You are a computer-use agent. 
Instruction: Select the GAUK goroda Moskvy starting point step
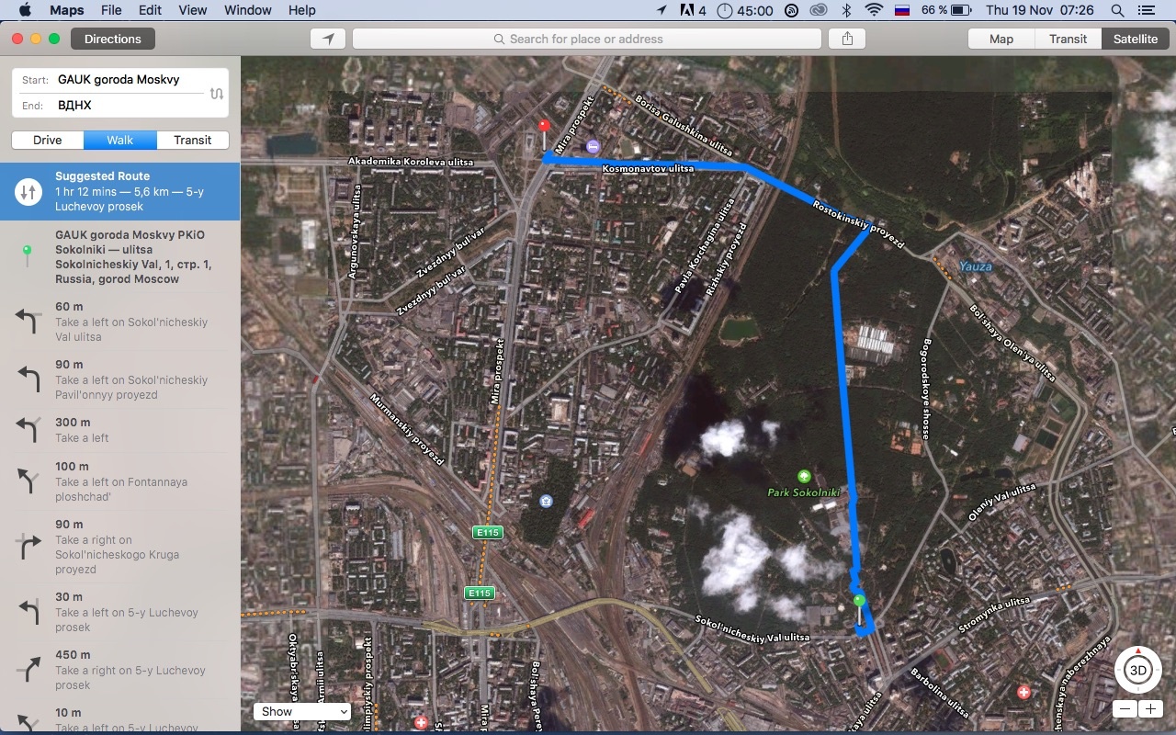pos(119,256)
